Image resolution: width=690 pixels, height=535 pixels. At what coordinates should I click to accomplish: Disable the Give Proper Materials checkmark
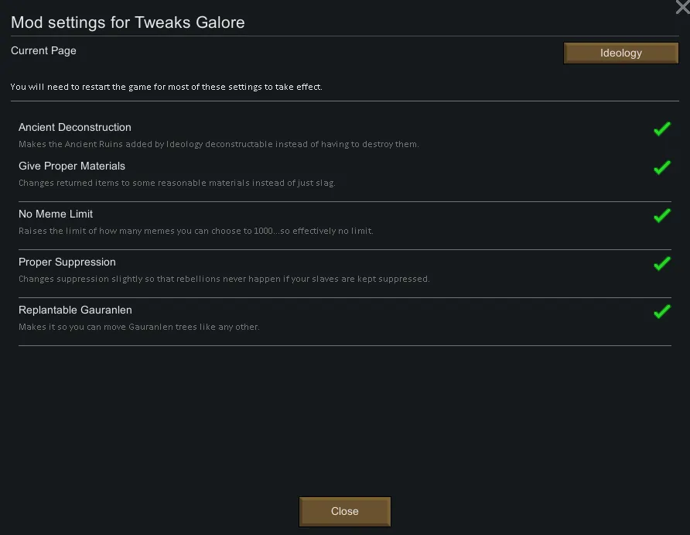click(661, 167)
